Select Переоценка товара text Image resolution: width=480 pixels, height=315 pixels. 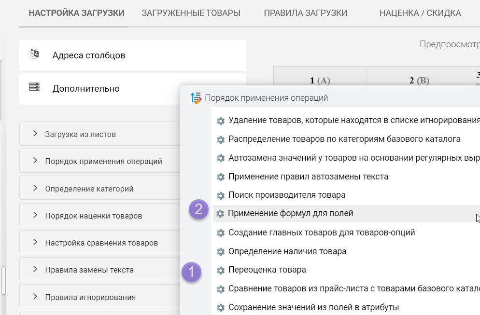[267, 270]
